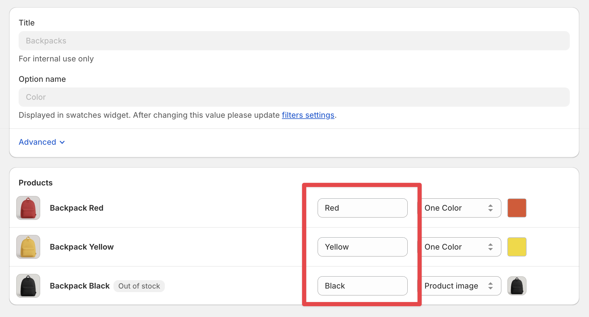Click the Backpack Black product thumbnail
The width and height of the screenshot is (589, 317).
28,286
